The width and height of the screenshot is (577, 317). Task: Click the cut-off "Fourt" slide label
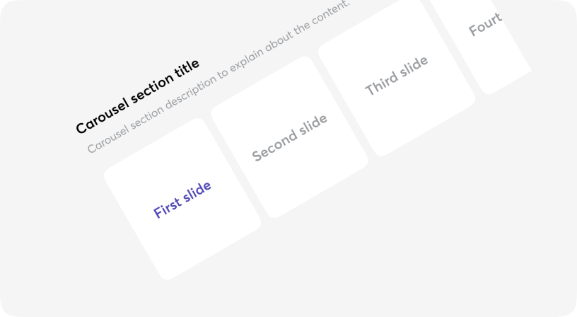[485, 24]
